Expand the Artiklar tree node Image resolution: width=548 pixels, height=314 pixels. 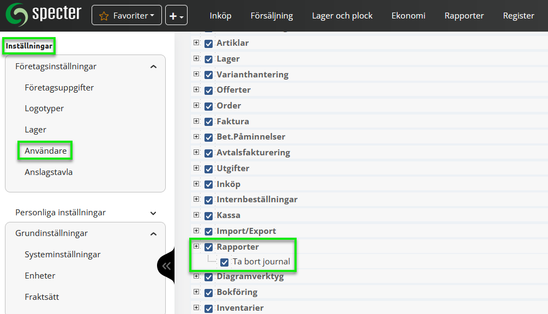point(196,43)
